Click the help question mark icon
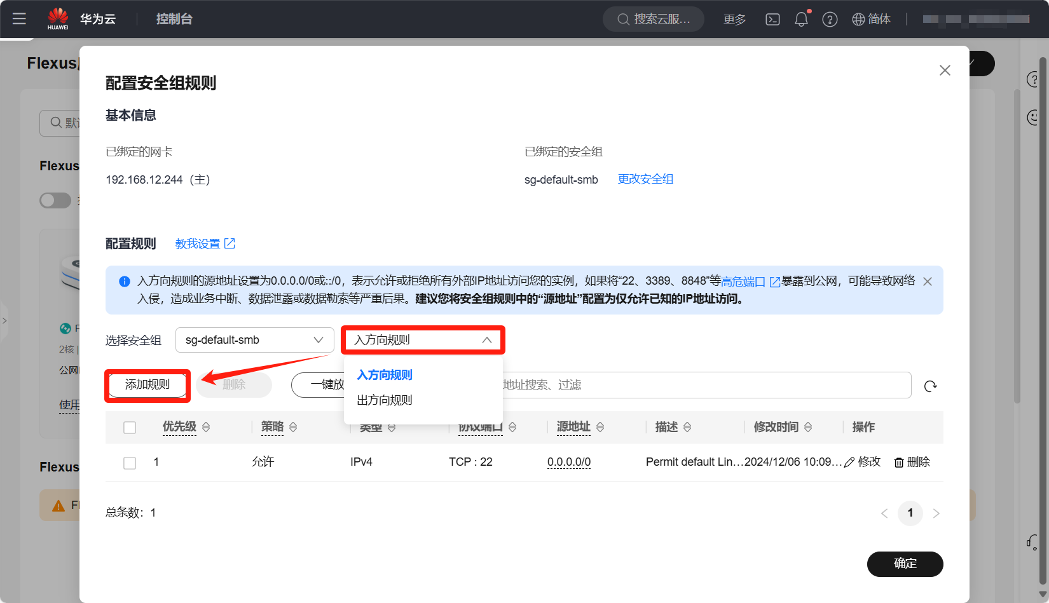 point(830,19)
